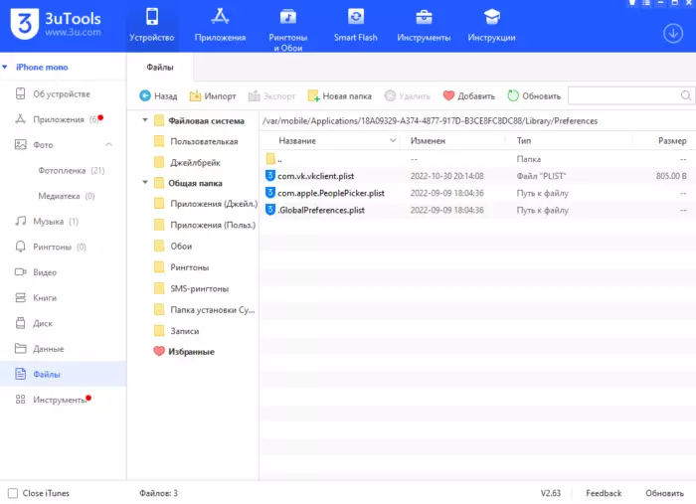Open Приложения in the top toolbar
This screenshot has width=696, height=504.
(x=221, y=17)
